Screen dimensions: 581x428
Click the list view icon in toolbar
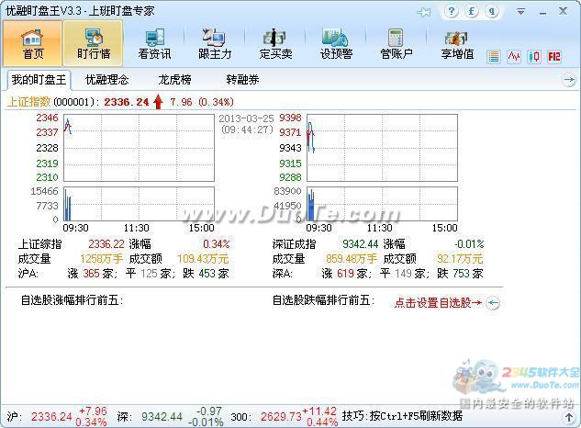(494, 57)
